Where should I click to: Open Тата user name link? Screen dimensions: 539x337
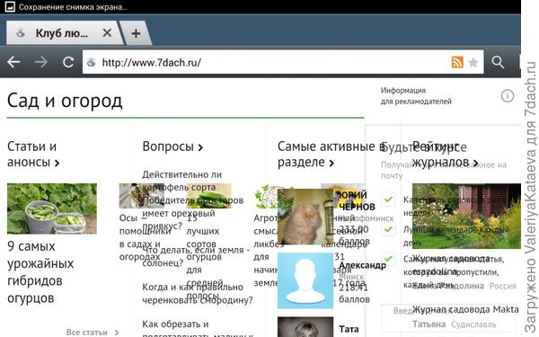(349, 330)
